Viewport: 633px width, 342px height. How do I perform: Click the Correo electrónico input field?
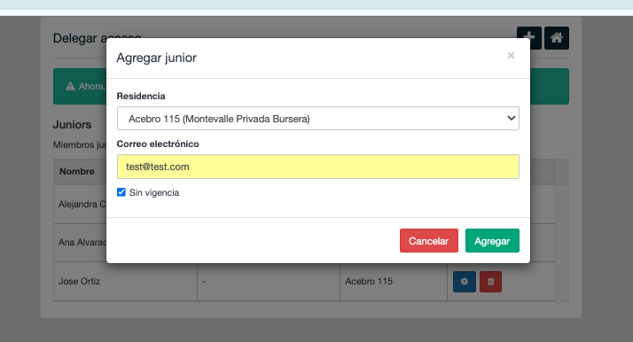pyautogui.click(x=318, y=167)
